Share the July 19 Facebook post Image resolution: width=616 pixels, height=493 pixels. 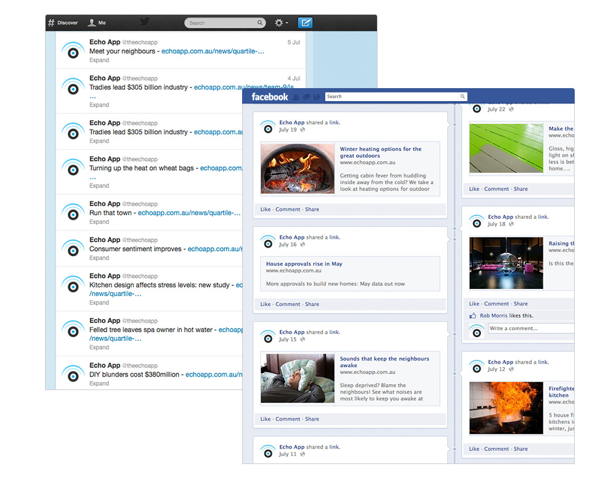[312, 210]
